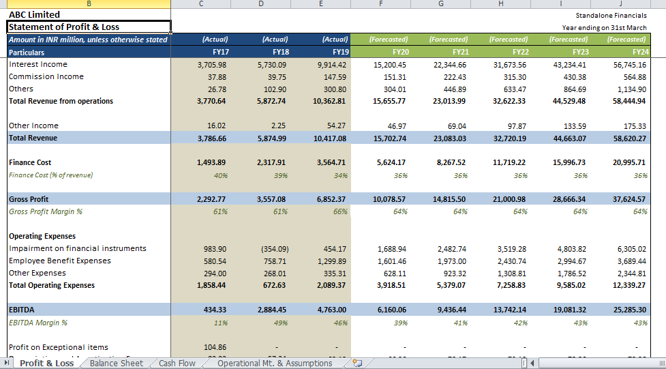Click the Year ending on 31st March cell
Image resolution: width=666 pixels, height=369 pixels.
(x=605, y=28)
